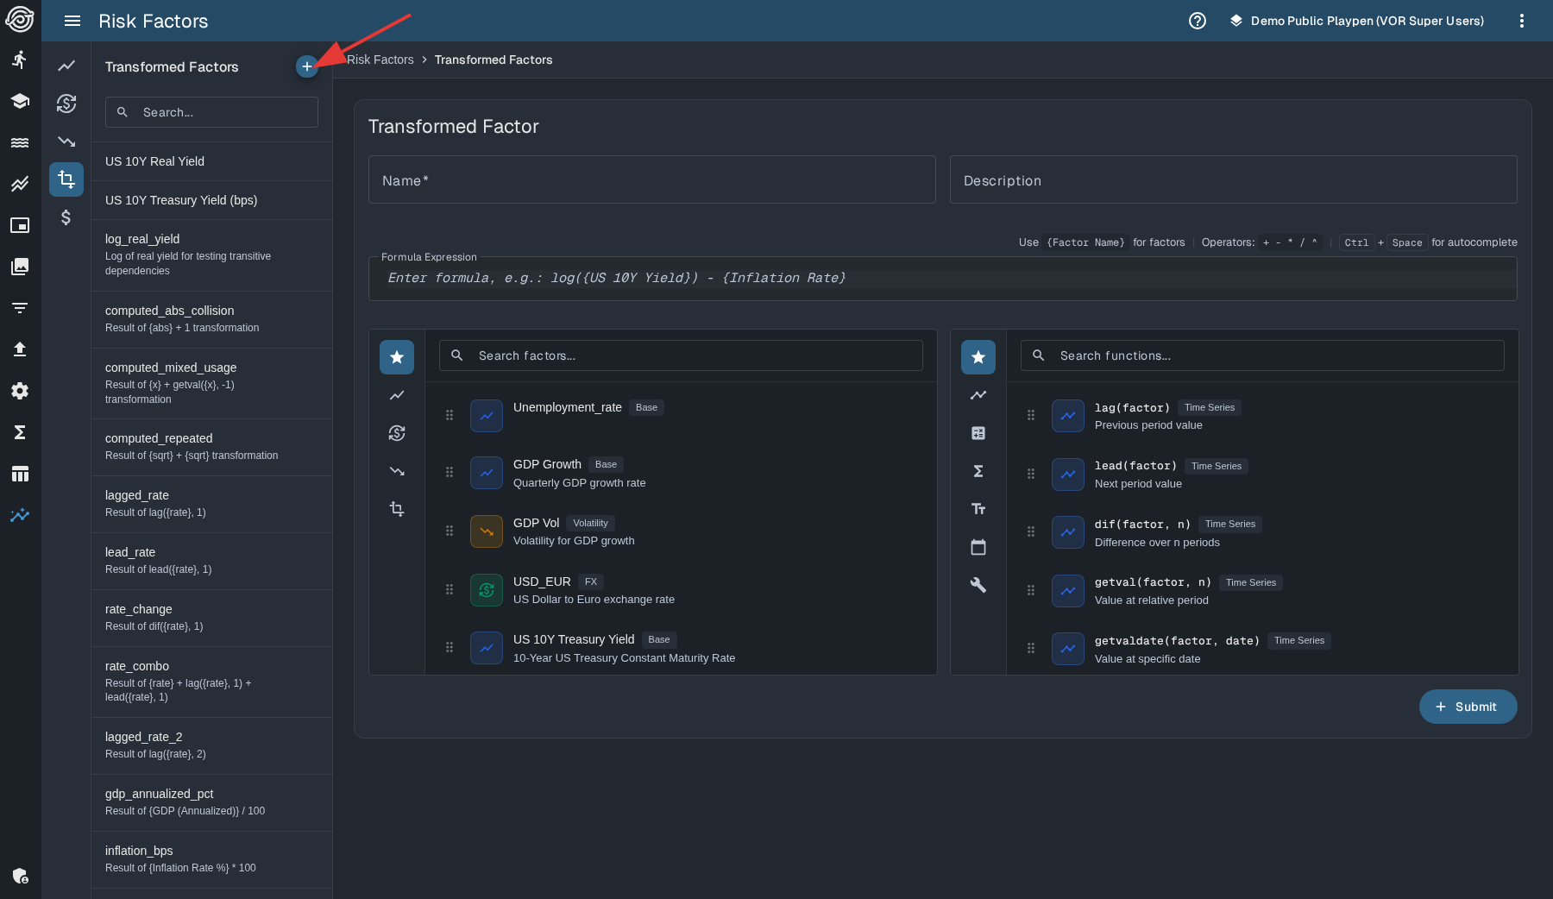Click the Formula Expression editor field
Image resolution: width=1553 pixels, height=899 pixels.
pyautogui.click(x=942, y=279)
